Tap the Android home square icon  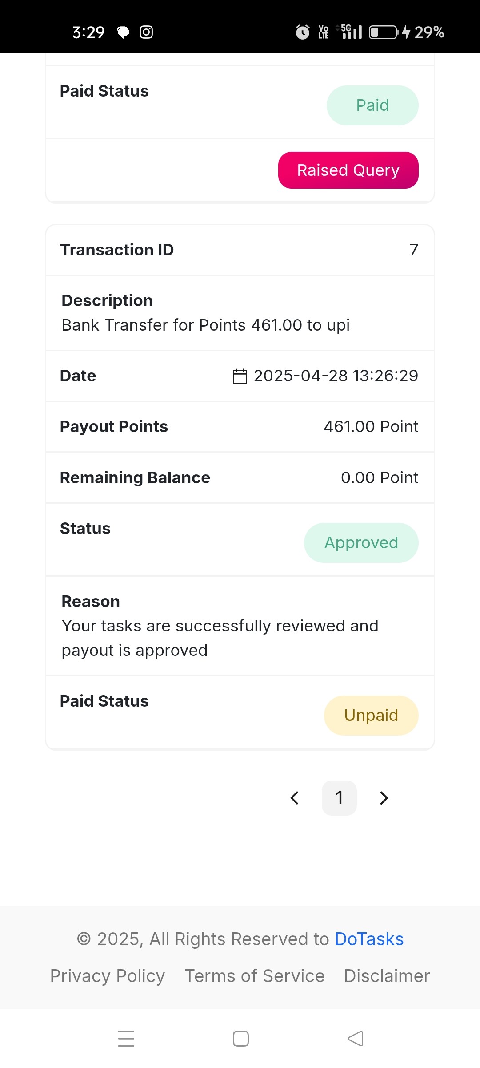pyautogui.click(x=240, y=1039)
